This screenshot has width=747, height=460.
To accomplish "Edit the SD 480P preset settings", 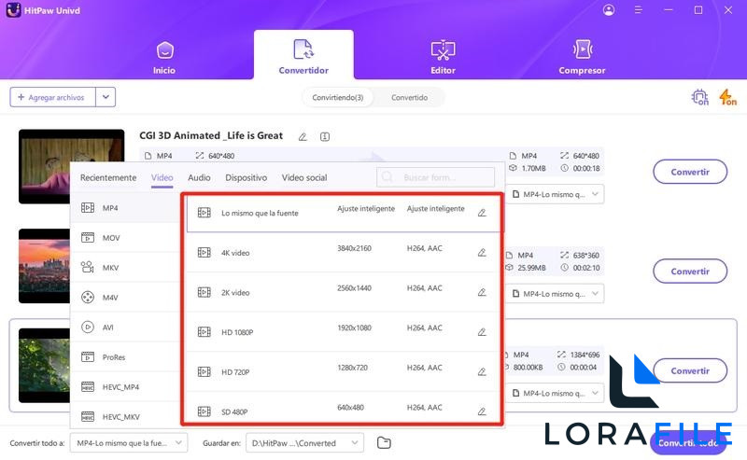I will point(482,411).
